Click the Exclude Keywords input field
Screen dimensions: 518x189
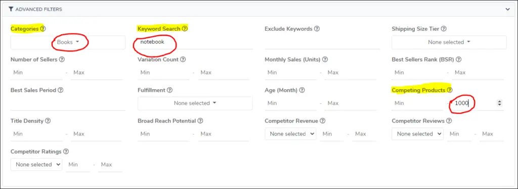[x=322, y=42]
